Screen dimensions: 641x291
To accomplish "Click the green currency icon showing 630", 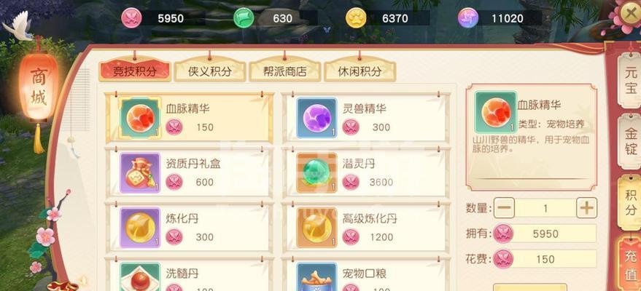I will coord(244,18).
